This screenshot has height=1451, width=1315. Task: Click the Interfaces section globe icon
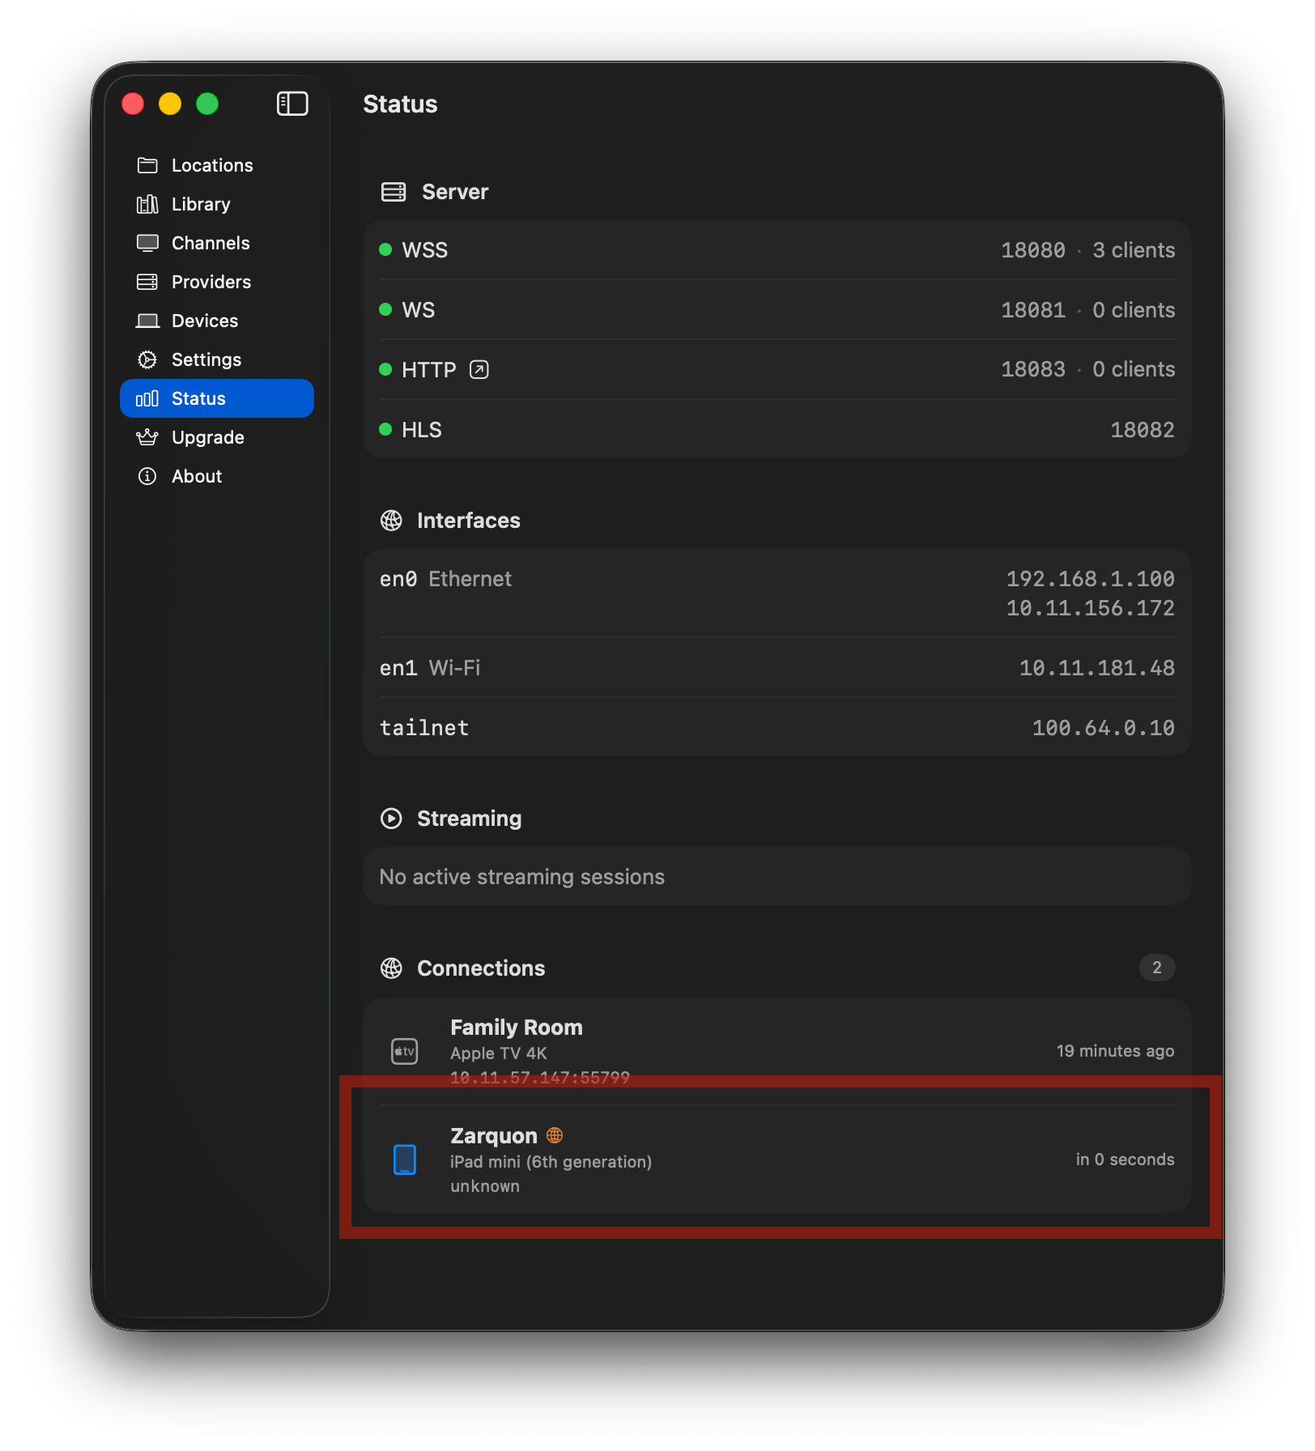(391, 521)
